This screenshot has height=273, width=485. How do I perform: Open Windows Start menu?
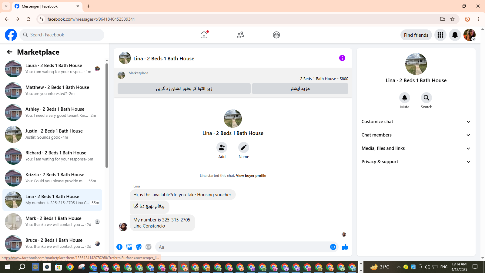pyautogui.click(x=7, y=267)
